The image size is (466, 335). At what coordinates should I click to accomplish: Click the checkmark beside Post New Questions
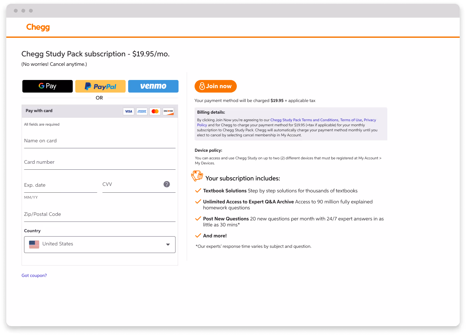point(198,219)
